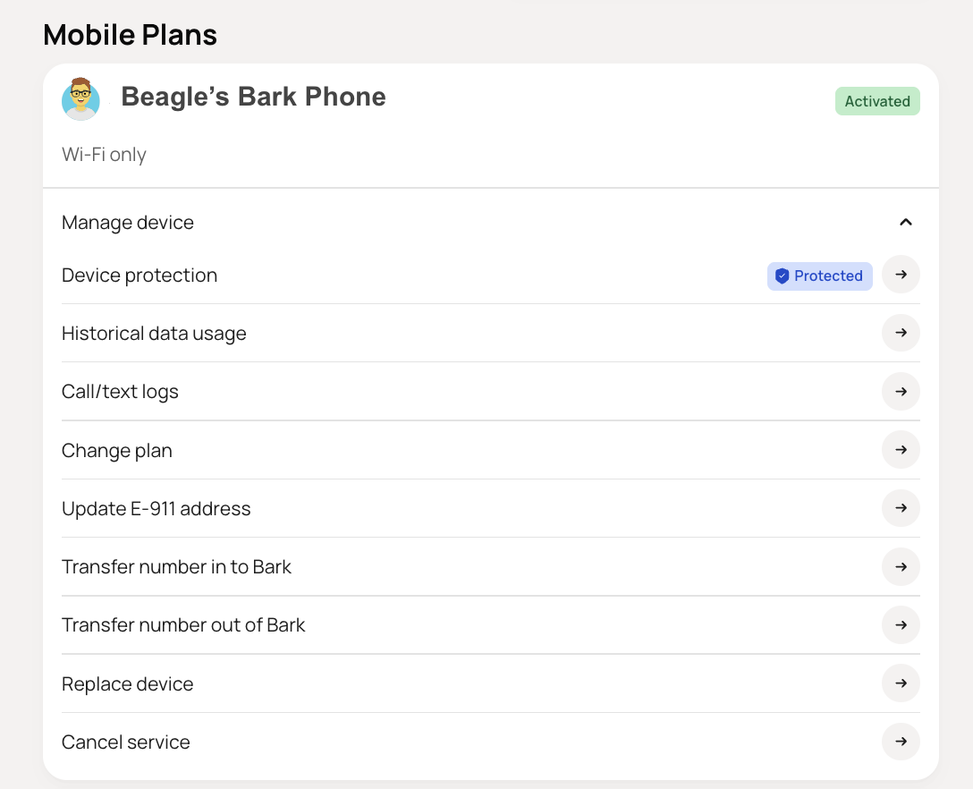Click arrow for Transfer number in to Bark
Viewport: 973px width, 789px height.
tap(901, 567)
